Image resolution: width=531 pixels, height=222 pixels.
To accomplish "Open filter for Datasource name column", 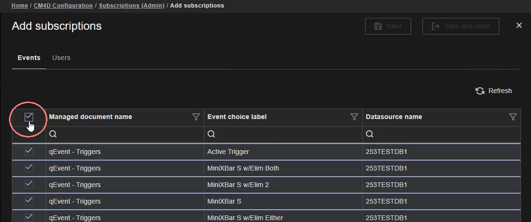I will click(x=513, y=117).
